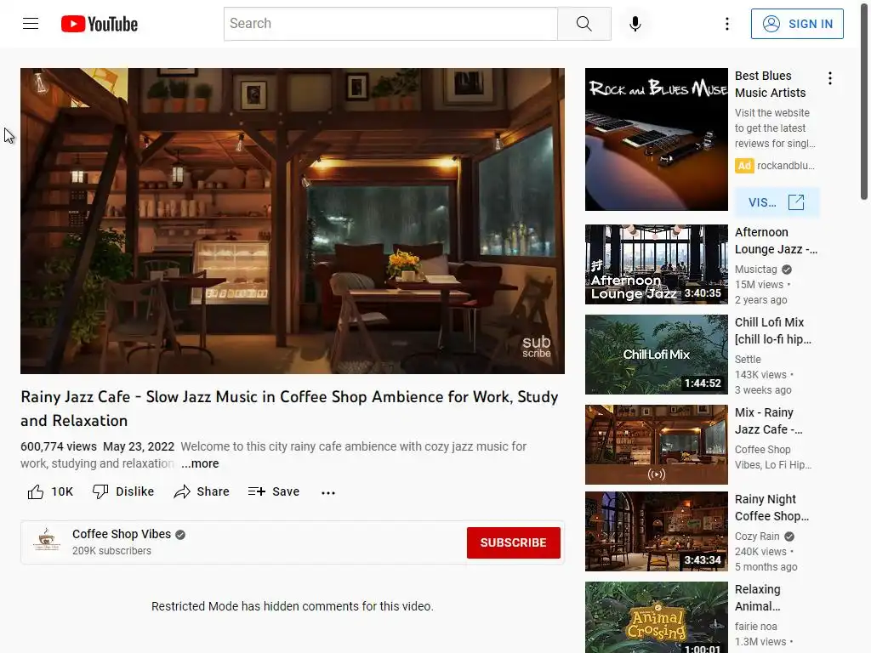This screenshot has width=871, height=653.
Task: Click the magnifier search button
Action: coord(584,24)
